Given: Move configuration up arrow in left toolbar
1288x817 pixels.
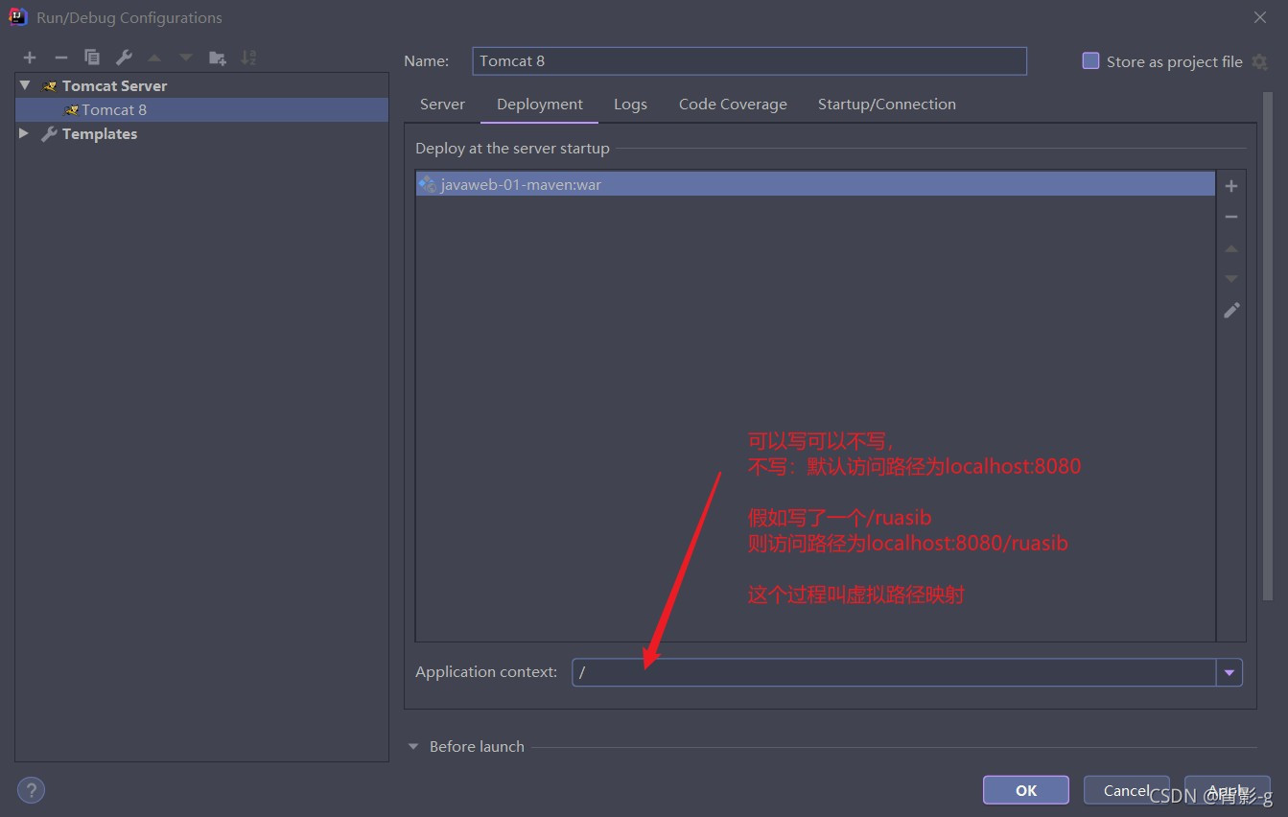Looking at the screenshot, I should click(154, 58).
